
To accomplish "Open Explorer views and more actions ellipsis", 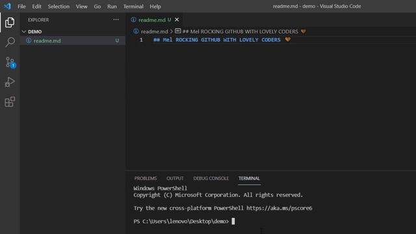I will tap(116, 19).
